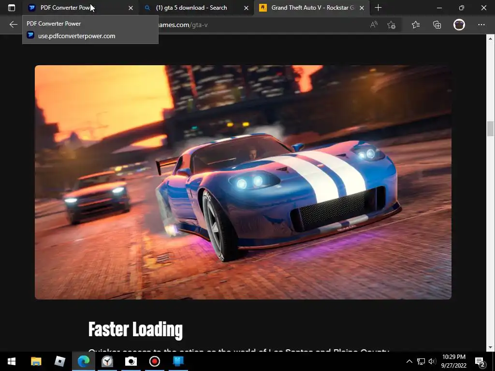The height and width of the screenshot is (371, 495).
Task: Open the camera app taskbar icon
Action: [x=131, y=361]
